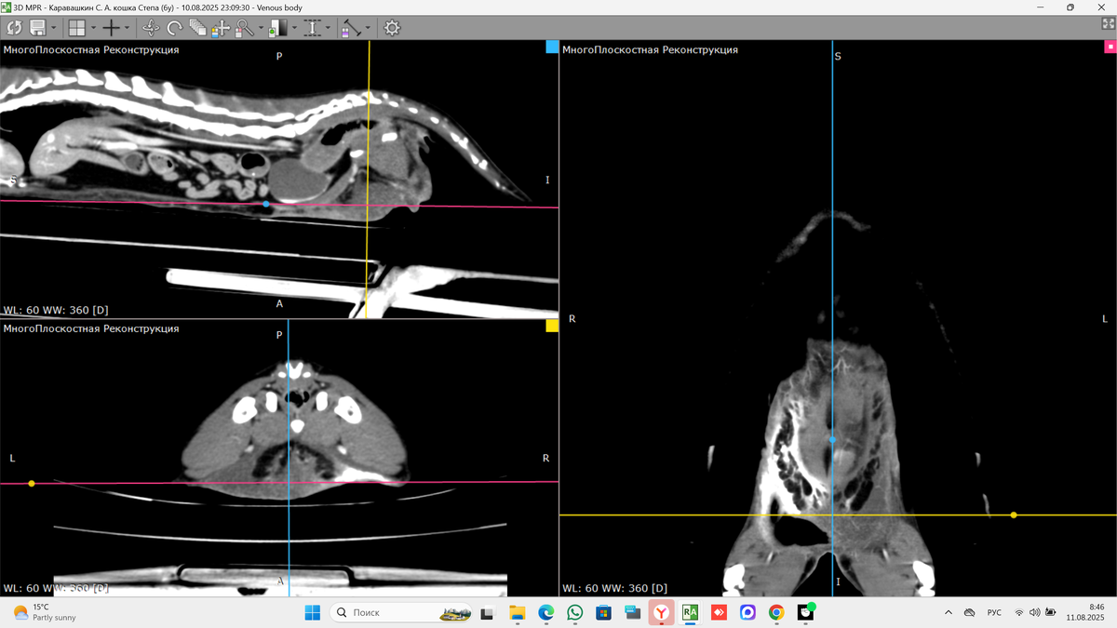The image size is (1117, 628).
Task: Select the 3D rotate tool
Action: tap(151, 28)
